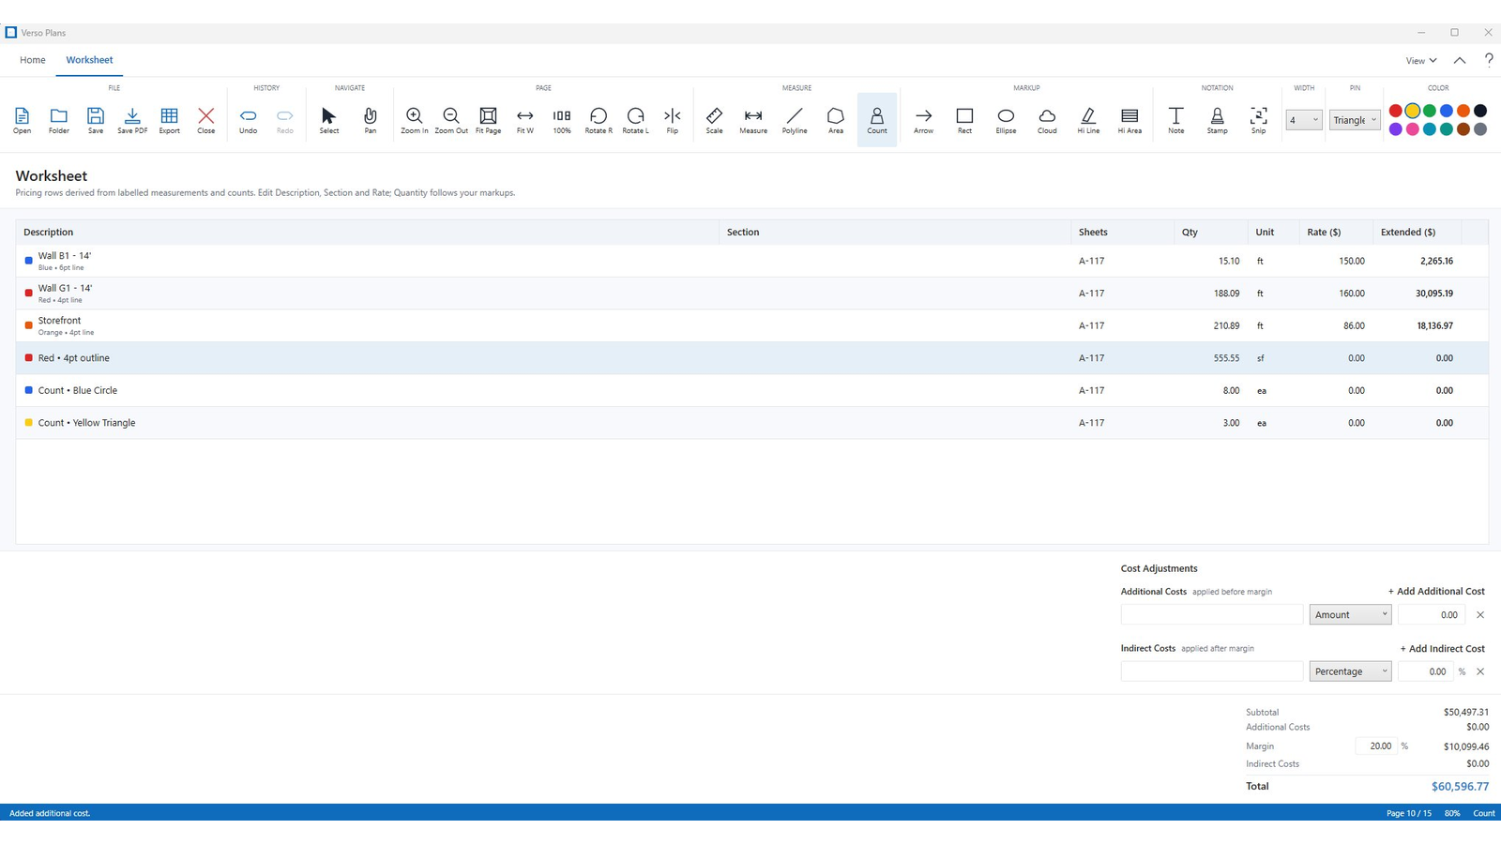Choose the Ellipse markup tool
The height and width of the screenshot is (844, 1501).
(x=1006, y=119)
